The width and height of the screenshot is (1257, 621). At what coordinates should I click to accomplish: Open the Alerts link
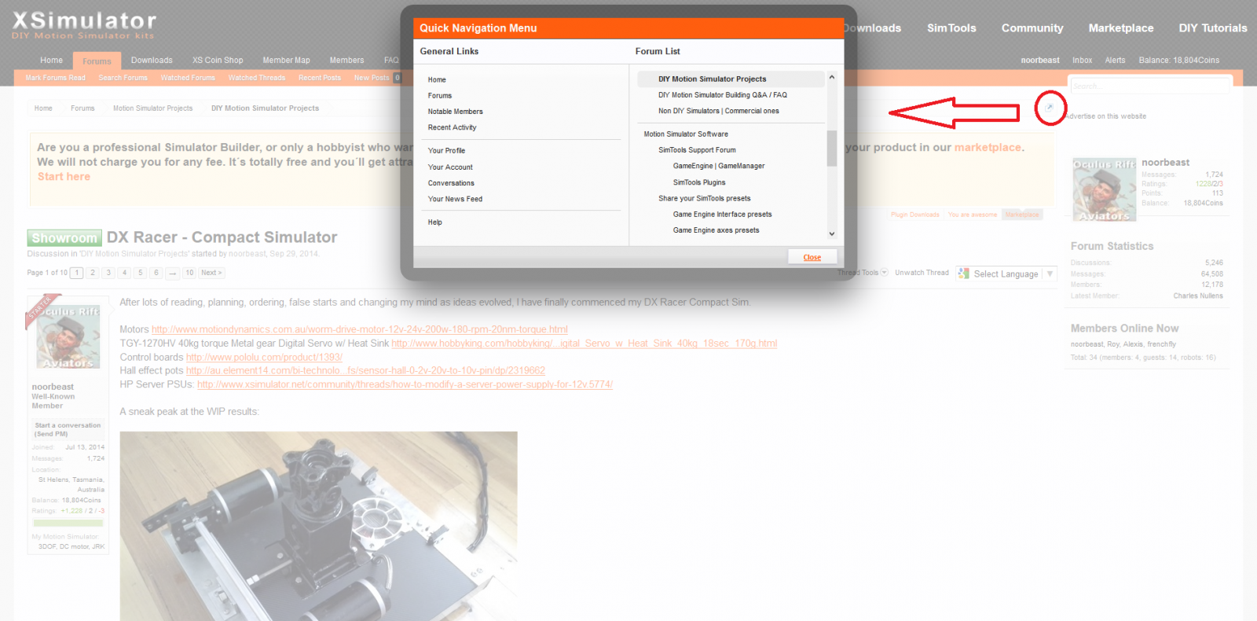[x=1115, y=61]
